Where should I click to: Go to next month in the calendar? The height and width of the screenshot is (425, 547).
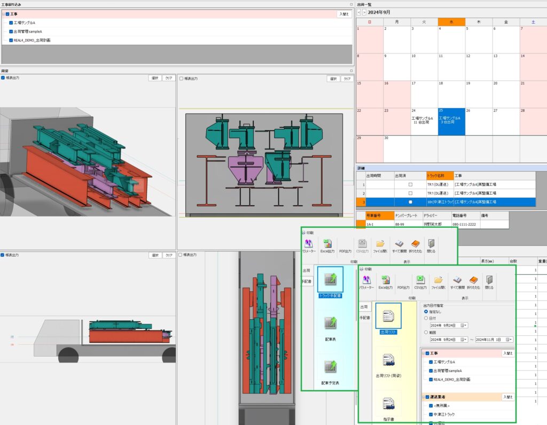coord(364,12)
